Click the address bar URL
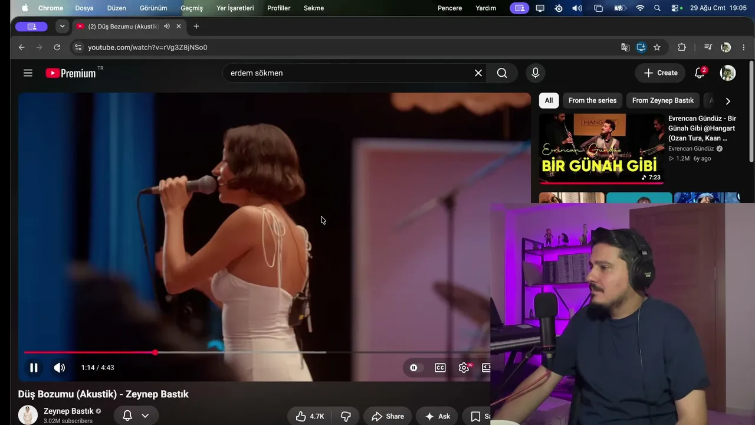Viewport: 755px width, 425px height. tap(147, 47)
